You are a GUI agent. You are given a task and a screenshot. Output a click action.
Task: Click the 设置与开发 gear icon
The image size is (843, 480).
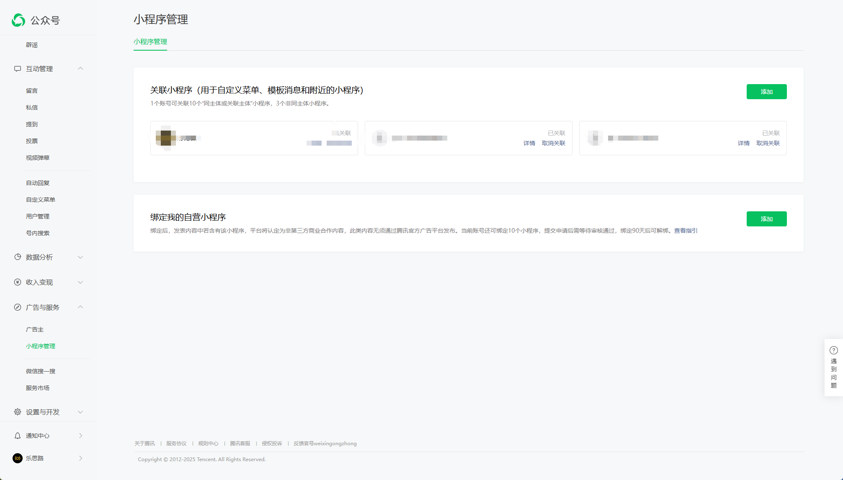coord(18,412)
